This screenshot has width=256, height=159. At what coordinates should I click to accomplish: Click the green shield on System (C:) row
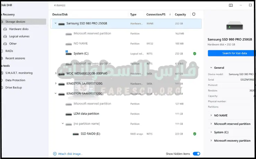(x=195, y=54)
